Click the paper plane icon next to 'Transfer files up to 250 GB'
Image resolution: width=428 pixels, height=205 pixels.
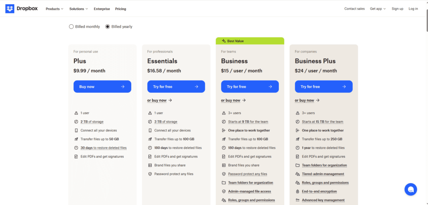pyautogui.click(x=297, y=139)
